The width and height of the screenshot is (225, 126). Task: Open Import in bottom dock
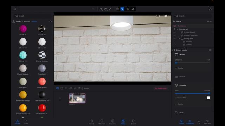[91, 122]
